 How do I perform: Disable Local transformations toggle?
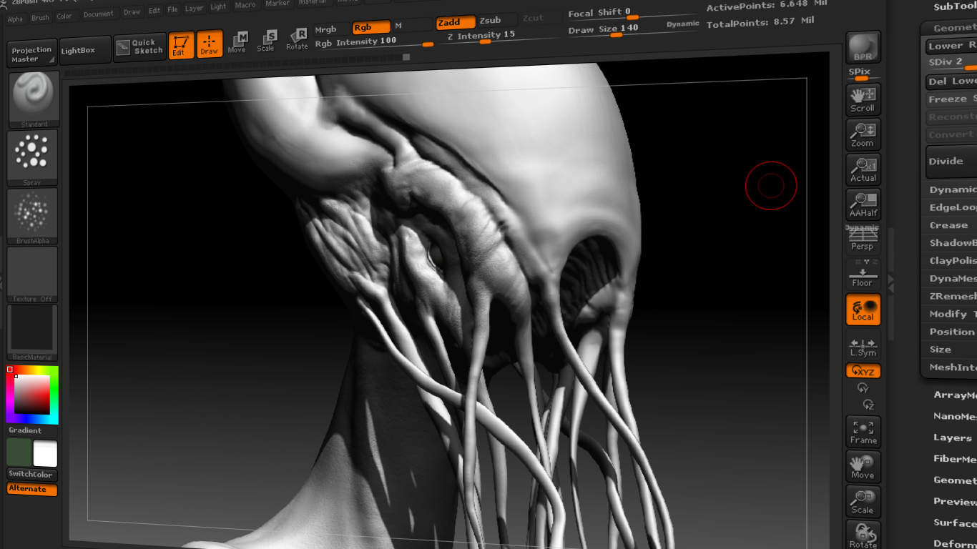coord(863,310)
